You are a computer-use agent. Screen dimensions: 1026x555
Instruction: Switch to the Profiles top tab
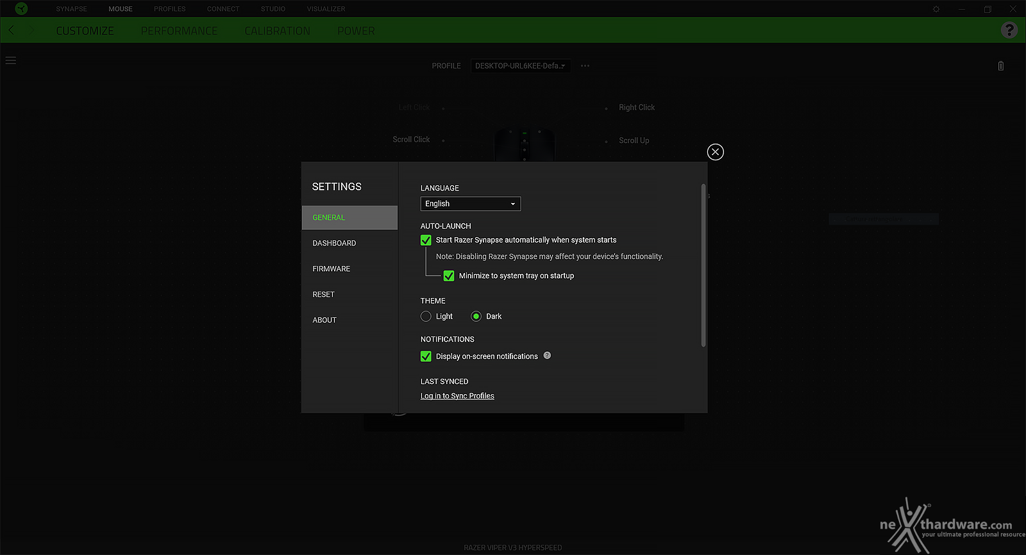170,9
